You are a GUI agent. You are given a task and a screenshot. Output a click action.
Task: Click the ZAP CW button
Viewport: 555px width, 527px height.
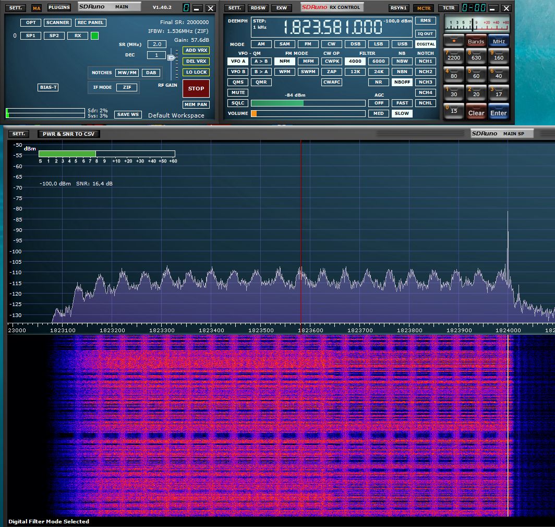click(331, 72)
